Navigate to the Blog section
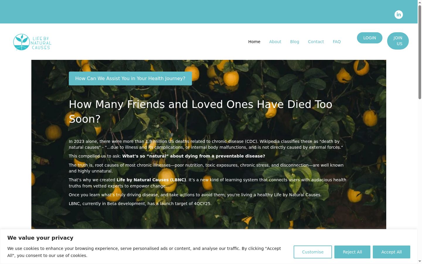The width and height of the screenshot is (422, 264). click(295, 42)
